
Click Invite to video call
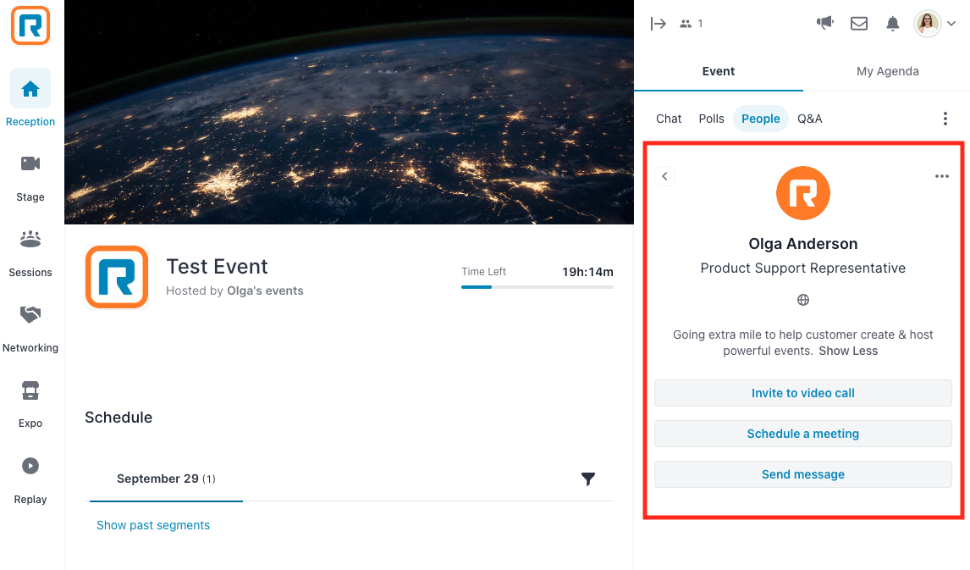coord(803,393)
